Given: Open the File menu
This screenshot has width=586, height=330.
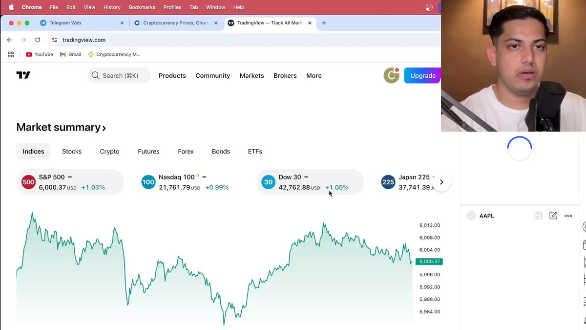Looking at the screenshot, I should point(54,7).
